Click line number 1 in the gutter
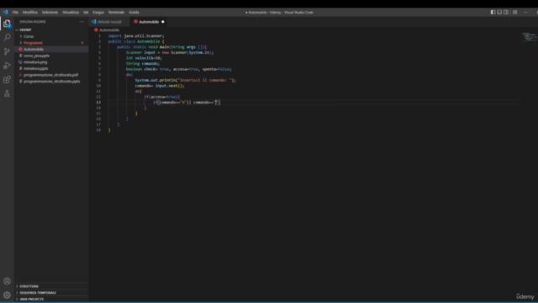 click(100, 35)
